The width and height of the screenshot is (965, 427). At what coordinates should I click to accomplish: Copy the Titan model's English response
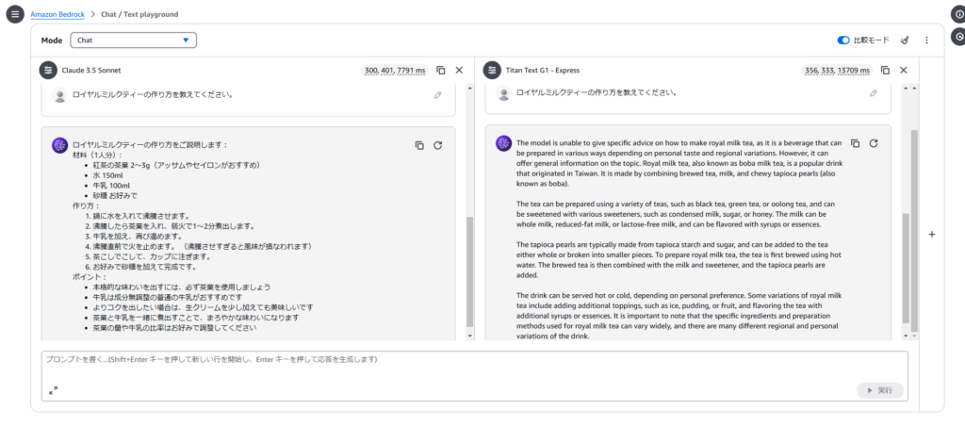tap(855, 142)
